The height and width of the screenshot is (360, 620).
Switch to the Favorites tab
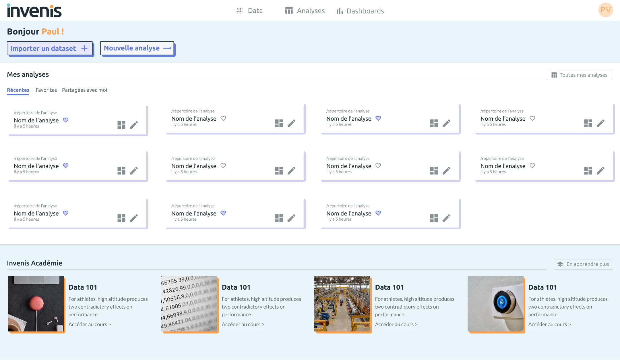click(x=46, y=90)
